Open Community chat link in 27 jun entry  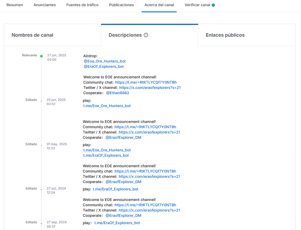[x=146, y=82]
